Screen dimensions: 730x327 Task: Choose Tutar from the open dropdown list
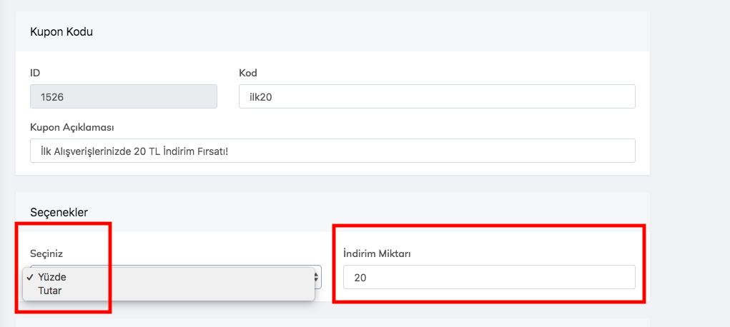(x=49, y=291)
